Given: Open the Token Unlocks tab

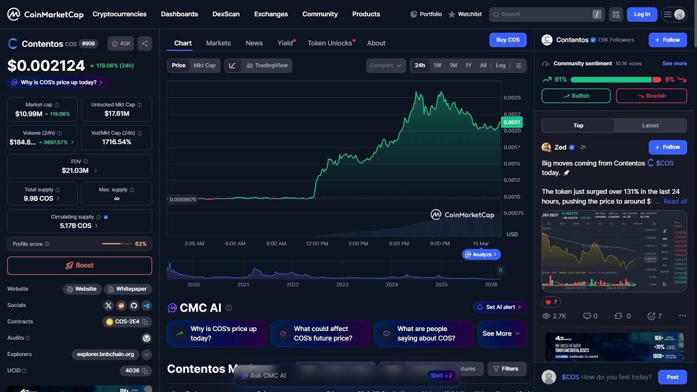Looking at the screenshot, I should 330,43.
